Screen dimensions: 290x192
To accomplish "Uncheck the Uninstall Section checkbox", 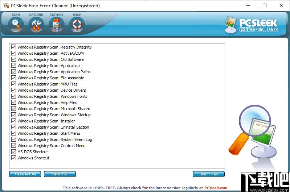I will click(x=13, y=127).
